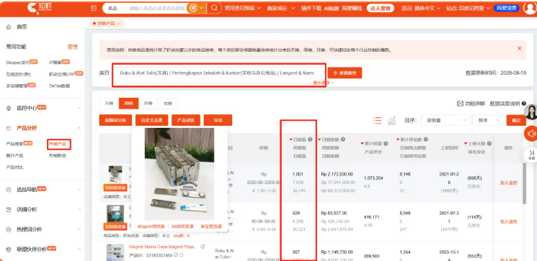
Task: Close the orange usage notice banner
Action: tap(519, 48)
